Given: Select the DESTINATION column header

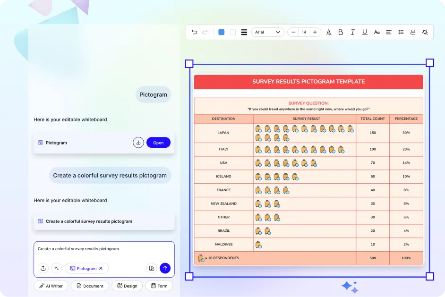Looking at the screenshot, I should pyautogui.click(x=223, y=119).
